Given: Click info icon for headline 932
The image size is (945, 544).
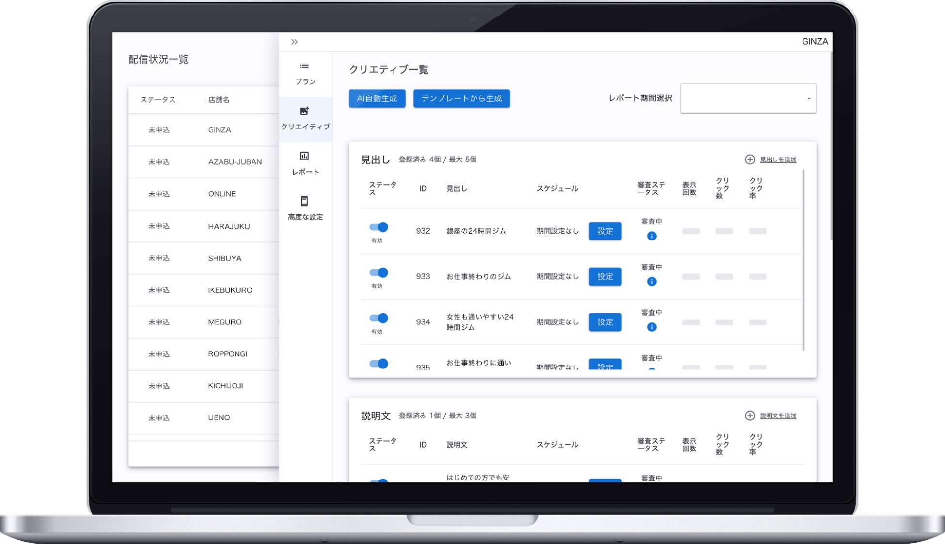Looking at the screenshot, I should tap(652, 236).
